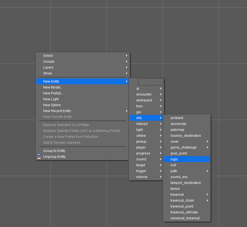
Task: Open the sound entity category
Action: [146, 159]
